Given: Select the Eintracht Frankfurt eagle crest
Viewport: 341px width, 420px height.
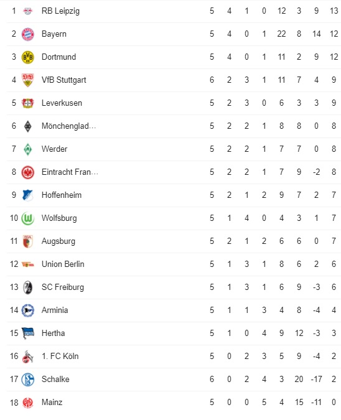Looking at the screenshot, I should point(27,172).
